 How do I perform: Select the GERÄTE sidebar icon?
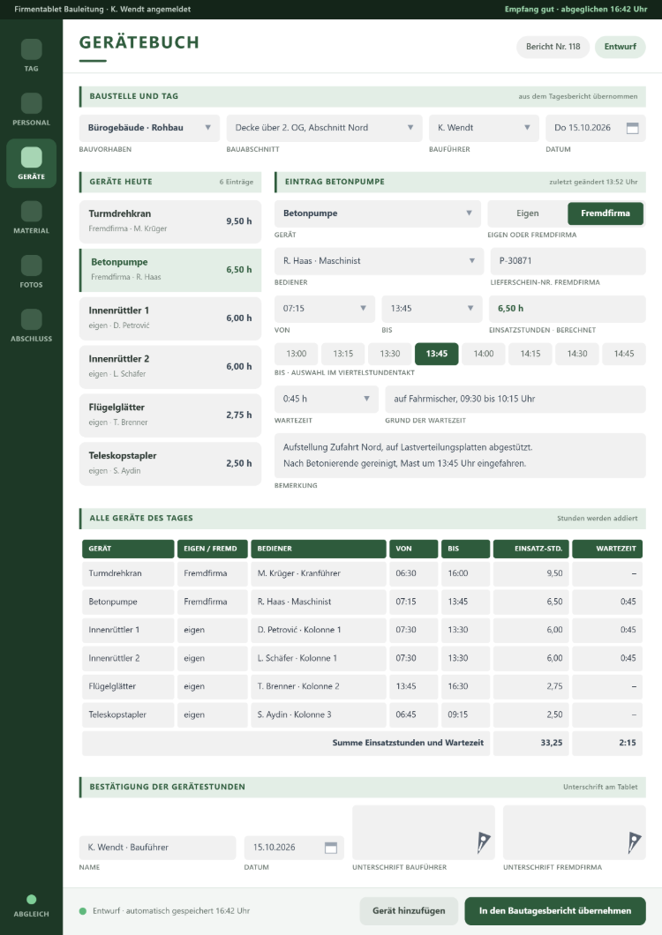[32, 157]
